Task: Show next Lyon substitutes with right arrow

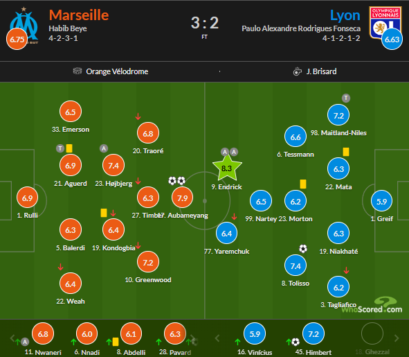Action: pos(397,338)
